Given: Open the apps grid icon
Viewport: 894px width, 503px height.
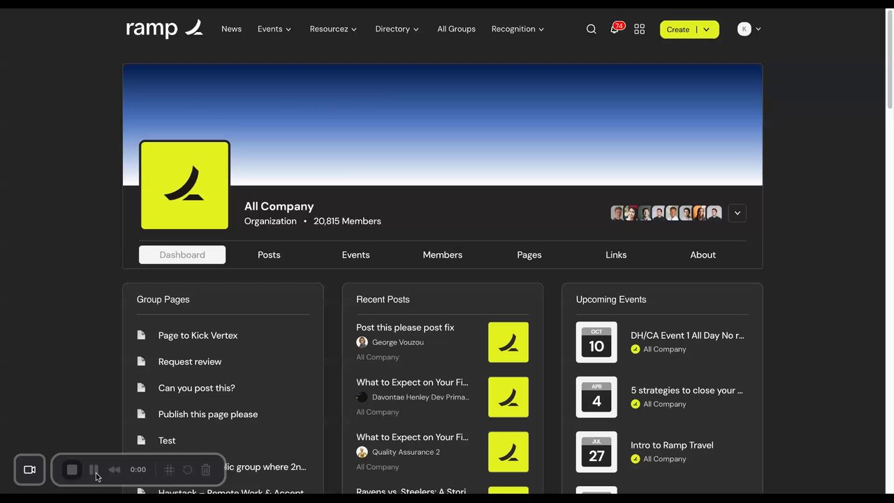Looking at the screenshot, I should click(639, 29).
